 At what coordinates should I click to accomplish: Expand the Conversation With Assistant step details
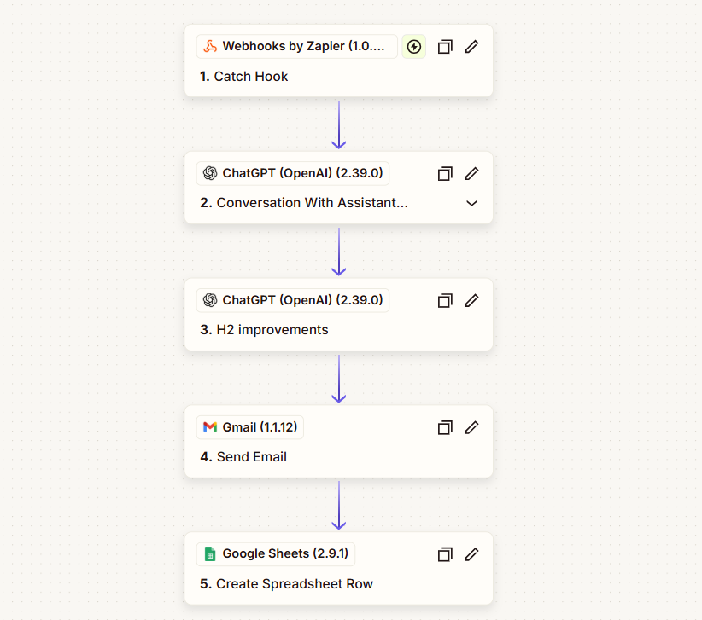[x=471, y=203]
